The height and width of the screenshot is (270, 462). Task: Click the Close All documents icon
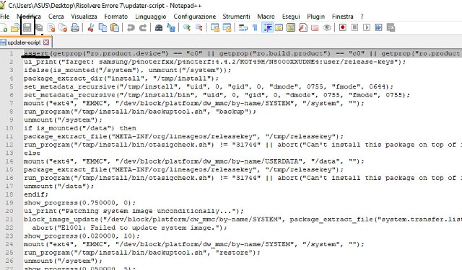tap(63, 28)
